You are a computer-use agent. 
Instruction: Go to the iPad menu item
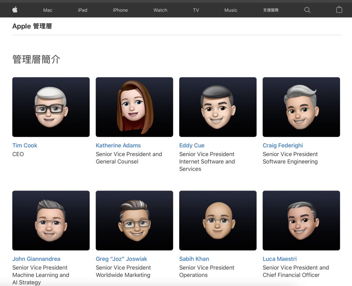click(x=82, y=10)
